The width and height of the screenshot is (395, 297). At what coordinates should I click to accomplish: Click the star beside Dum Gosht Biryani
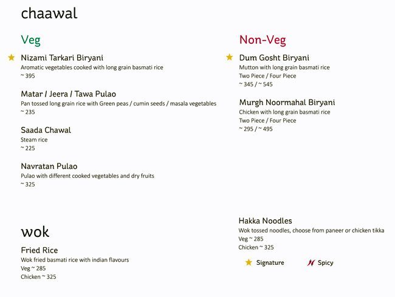[230, 58]
